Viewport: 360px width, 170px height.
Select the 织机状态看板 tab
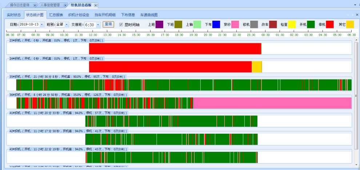pos(81,5)
